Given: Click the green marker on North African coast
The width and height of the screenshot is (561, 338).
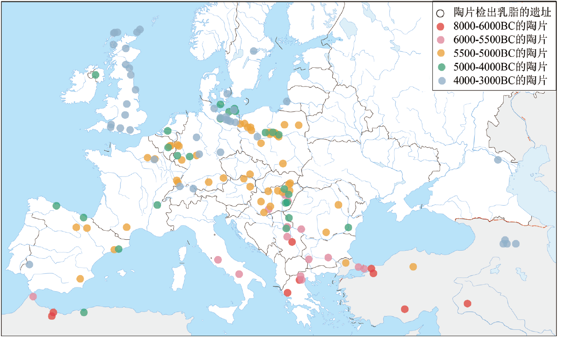Looking at the screenshot, I should click(84, 313).
